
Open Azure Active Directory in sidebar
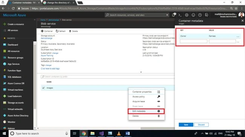[18, 116]
